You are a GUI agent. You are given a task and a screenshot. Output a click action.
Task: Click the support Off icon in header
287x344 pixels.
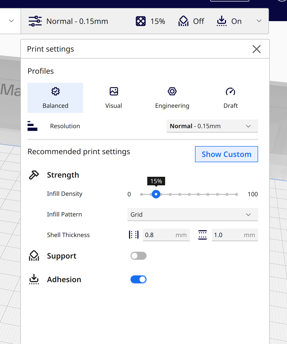click(183, 21)
